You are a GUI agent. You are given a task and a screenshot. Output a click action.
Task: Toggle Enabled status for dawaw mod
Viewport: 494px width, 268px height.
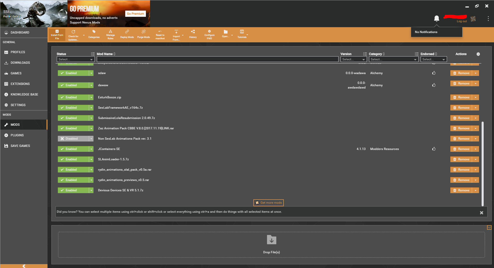click(74, 85)
